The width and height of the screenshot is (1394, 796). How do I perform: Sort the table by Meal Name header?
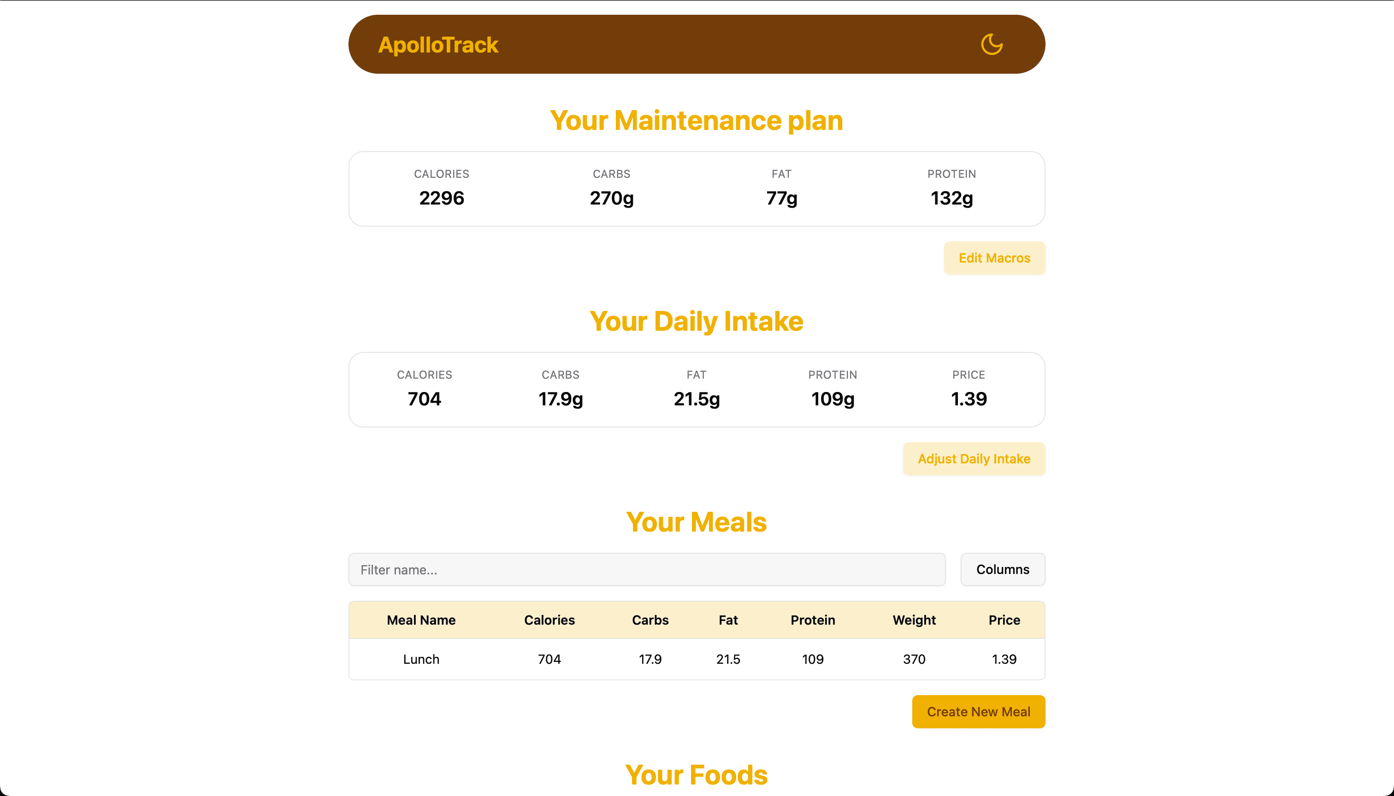(x=421, y=620)
